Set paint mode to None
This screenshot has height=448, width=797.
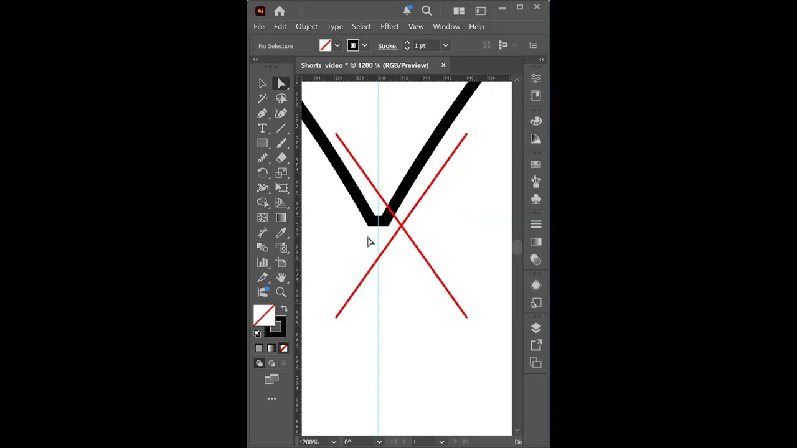tap(284, 348)
